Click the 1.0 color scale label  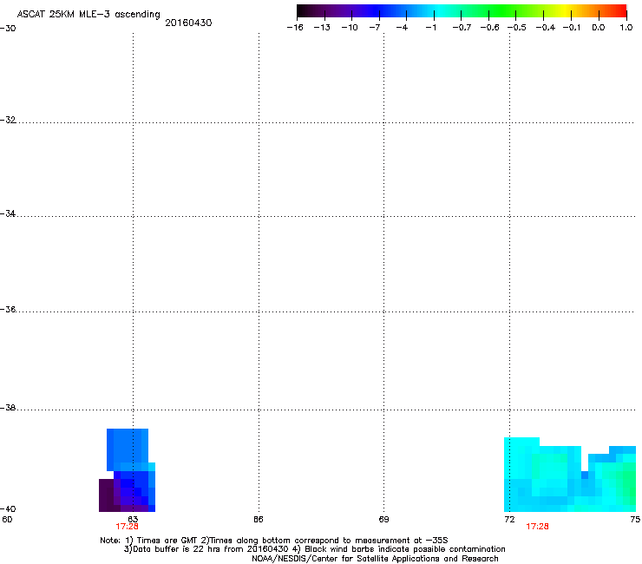pyautogui.click(x=626, y=28)
